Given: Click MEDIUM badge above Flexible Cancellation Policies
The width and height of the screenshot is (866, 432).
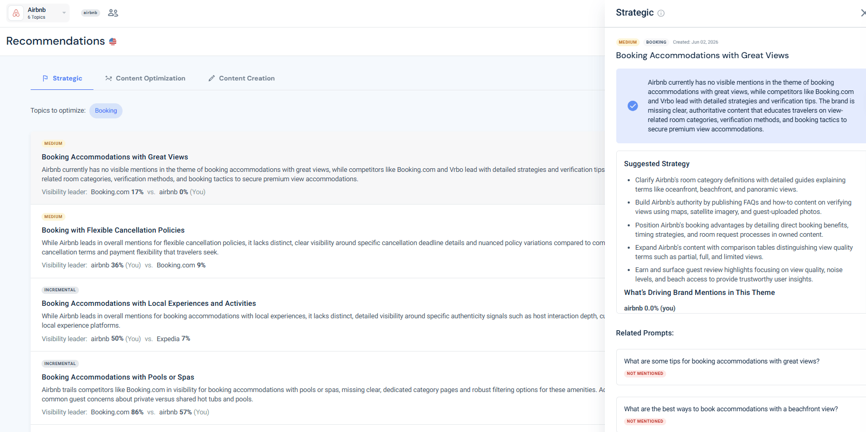Looking at the screenshot, I should coord(53,217).
